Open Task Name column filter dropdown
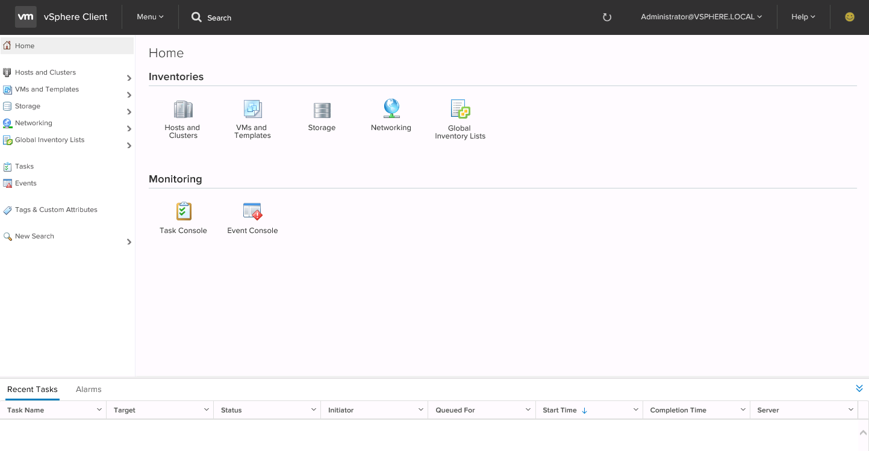This screenshot has width=869, height=451. pyautogui.click(x=99, y=409)
